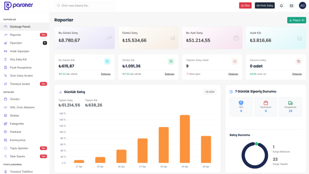309x174 pixels.
Task: Click the 29 Apr bar in the chart
Action: tap(185, 139)
